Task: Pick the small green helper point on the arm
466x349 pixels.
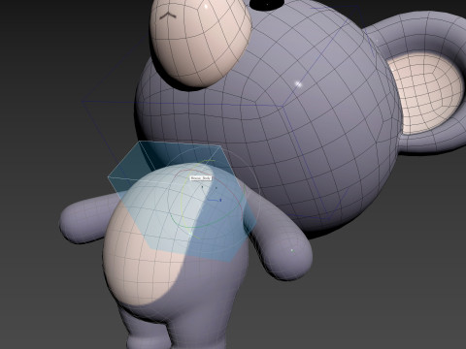Action: [x=292, y=250]
